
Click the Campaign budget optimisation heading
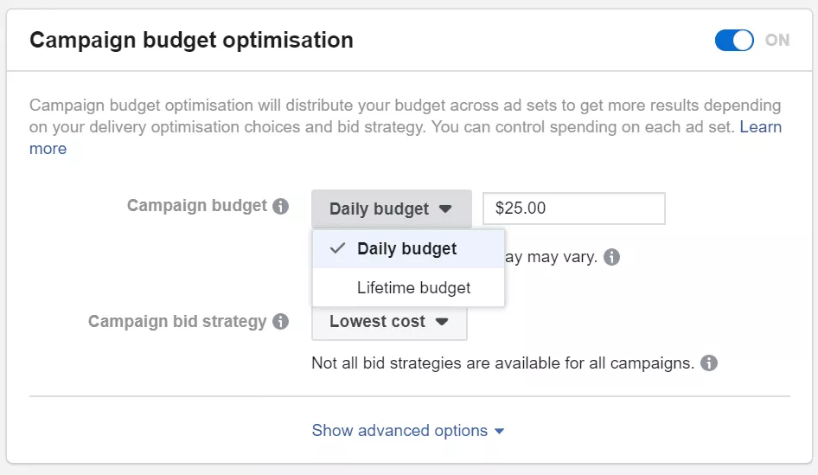[191, 40]
